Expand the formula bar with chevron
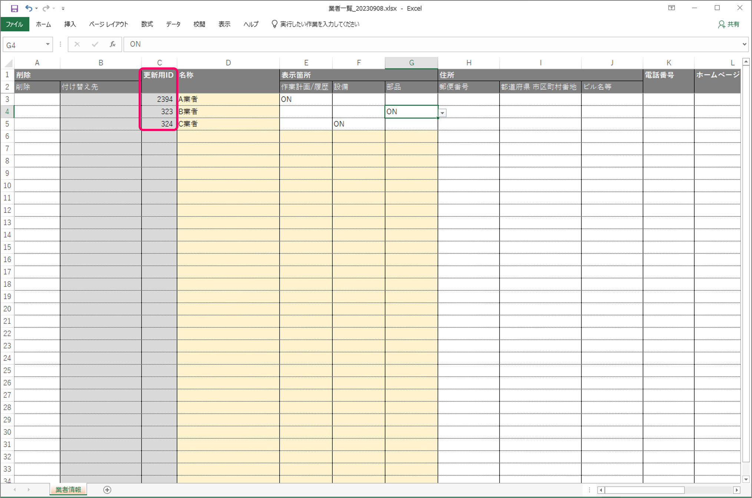Screen dimensions: 752x498 click(744, 44)
